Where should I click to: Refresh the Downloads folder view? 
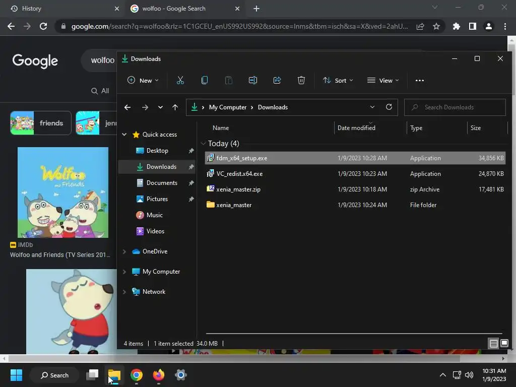[x=389, y=107]
